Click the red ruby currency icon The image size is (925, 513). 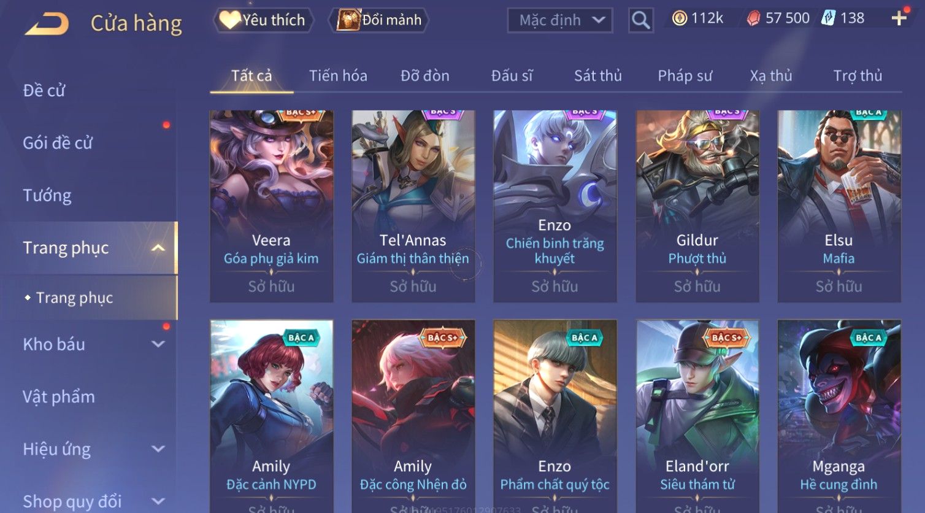click(x=753, y=18)
